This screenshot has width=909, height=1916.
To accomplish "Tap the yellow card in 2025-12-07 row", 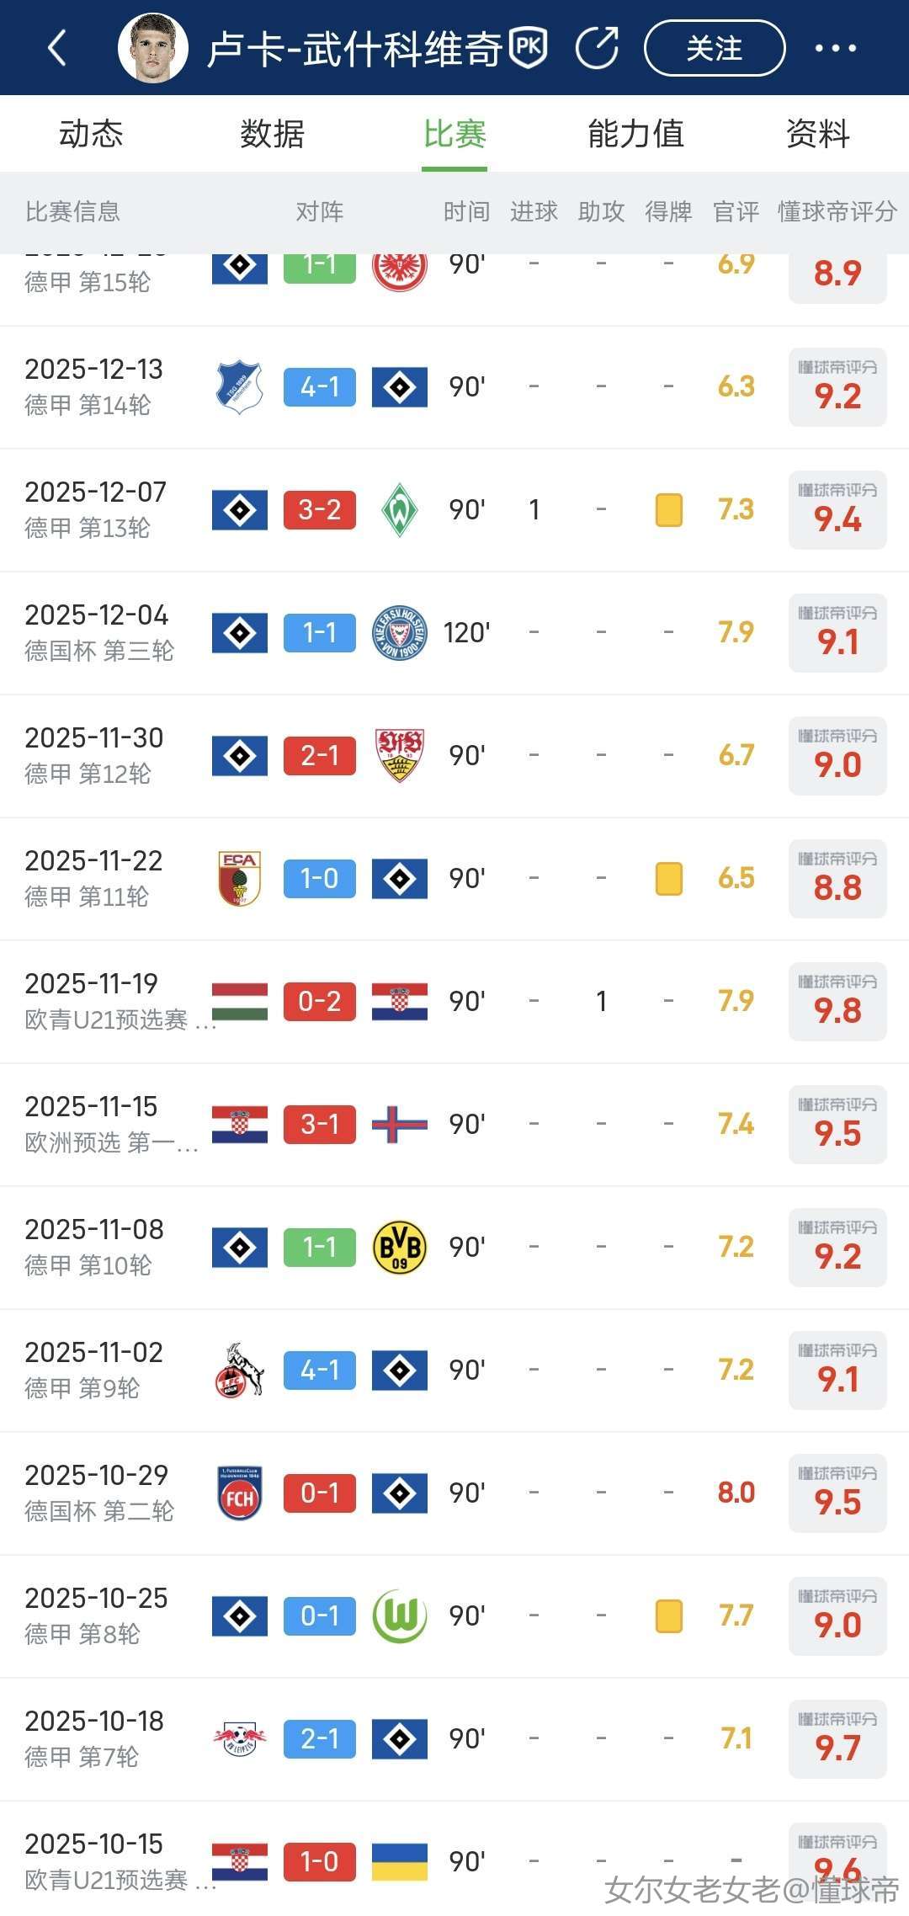I will (x=669, y=510).
